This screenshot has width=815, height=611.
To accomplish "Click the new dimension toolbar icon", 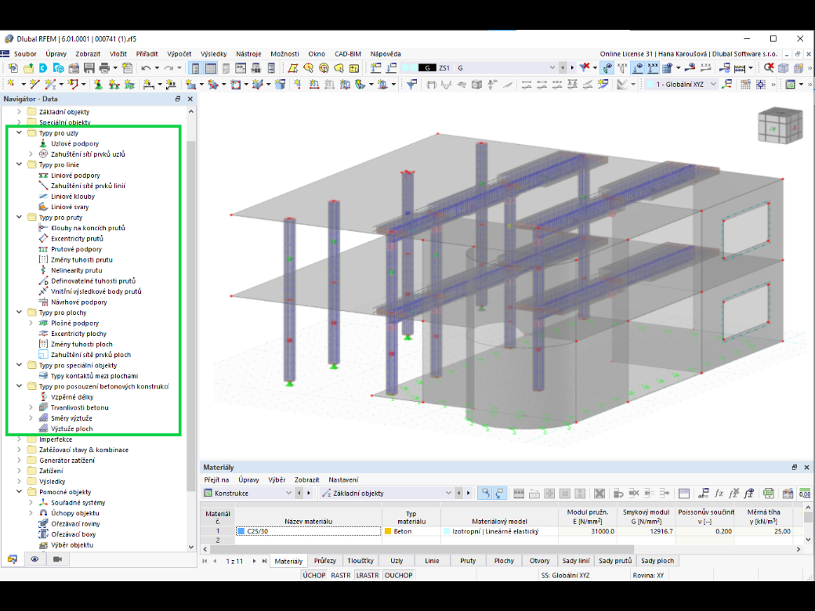I will [149, 84].
